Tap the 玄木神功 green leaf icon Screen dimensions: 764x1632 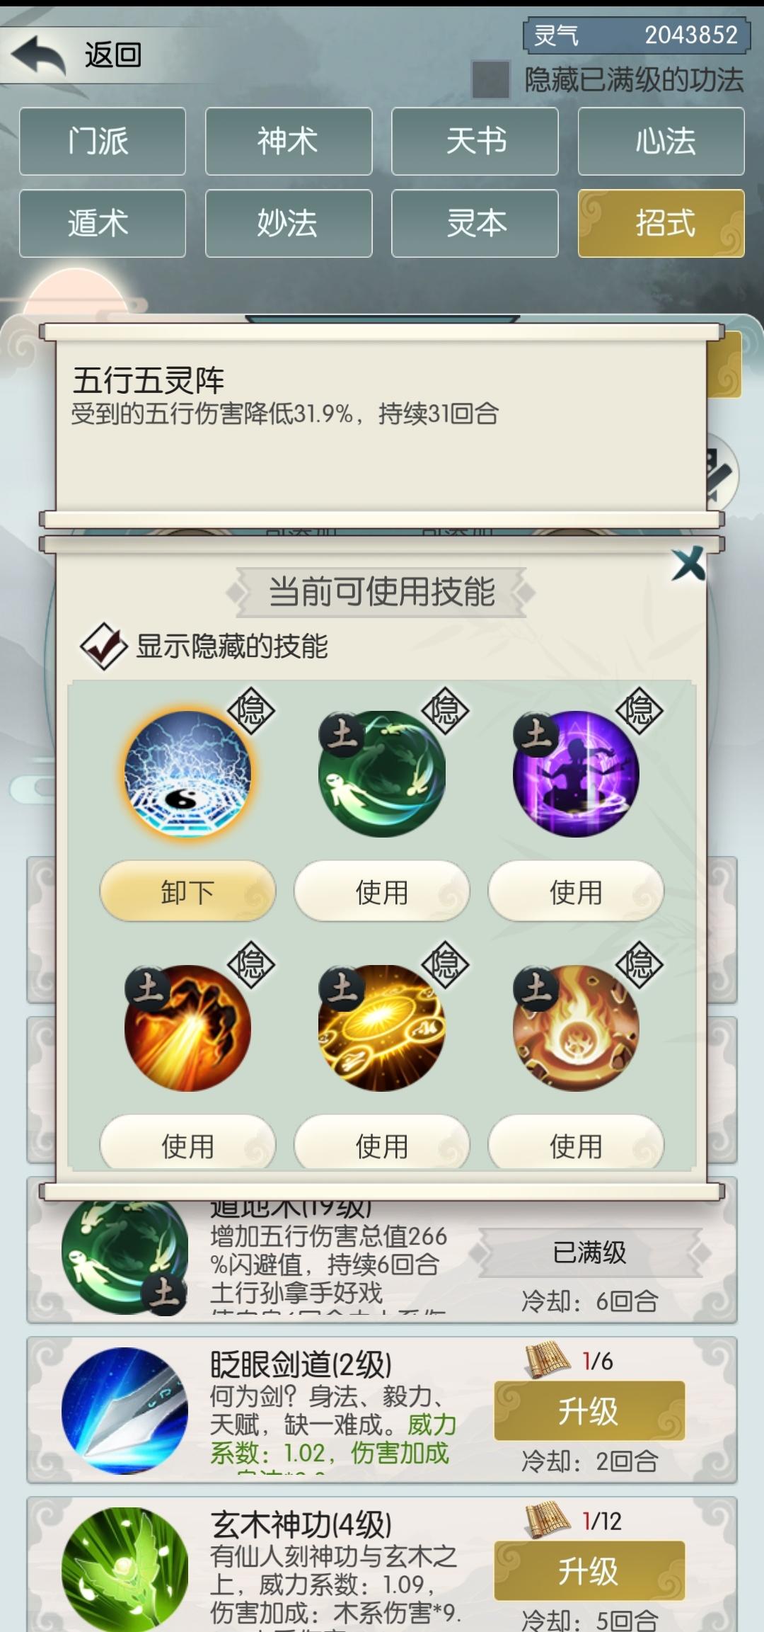pyautogui.click(x=125, y=1569)
